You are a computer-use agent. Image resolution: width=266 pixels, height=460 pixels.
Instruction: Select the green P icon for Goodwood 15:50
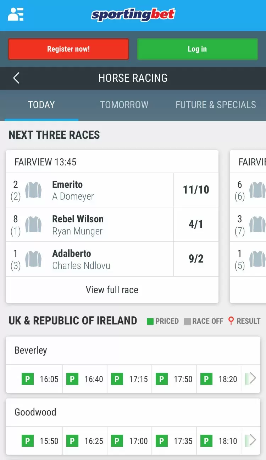click(27, 441)
